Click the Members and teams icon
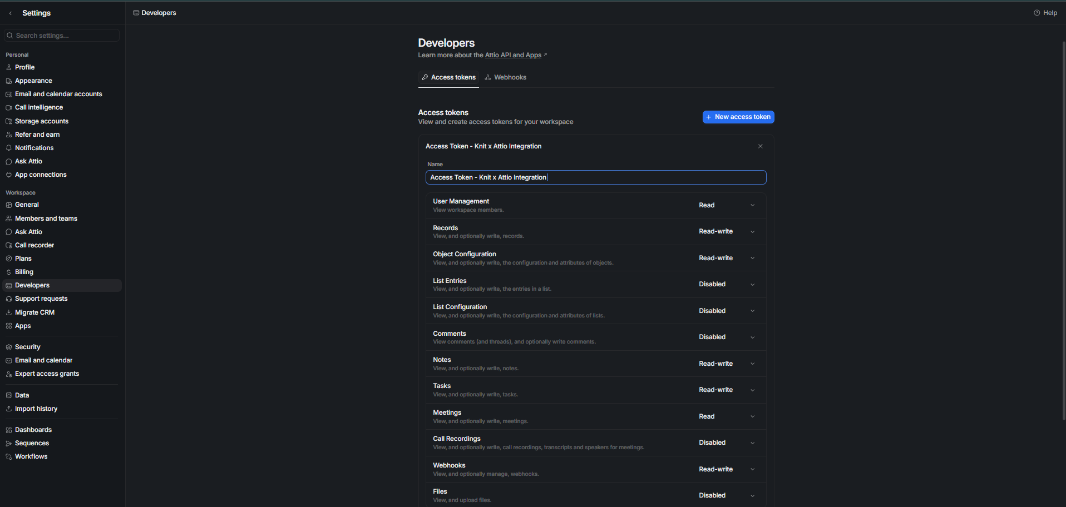Image resolution: width=1066 pixels, height=507 pixels. 9,218
